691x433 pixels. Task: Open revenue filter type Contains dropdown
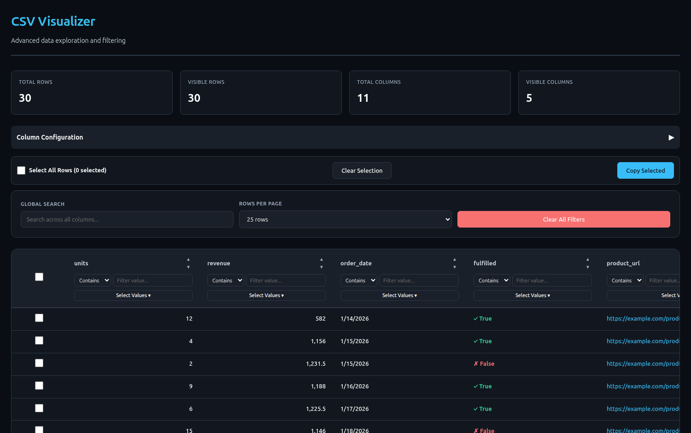pyautogui.click(x=226, y=280)
